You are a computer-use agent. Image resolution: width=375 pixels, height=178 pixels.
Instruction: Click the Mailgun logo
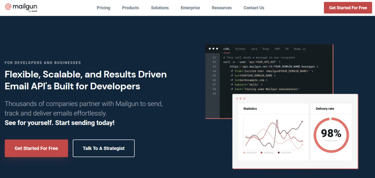point(21,7)
